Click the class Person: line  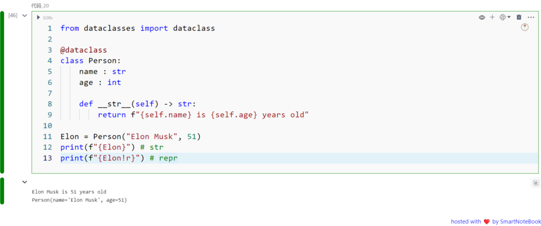tap(90, 61)
